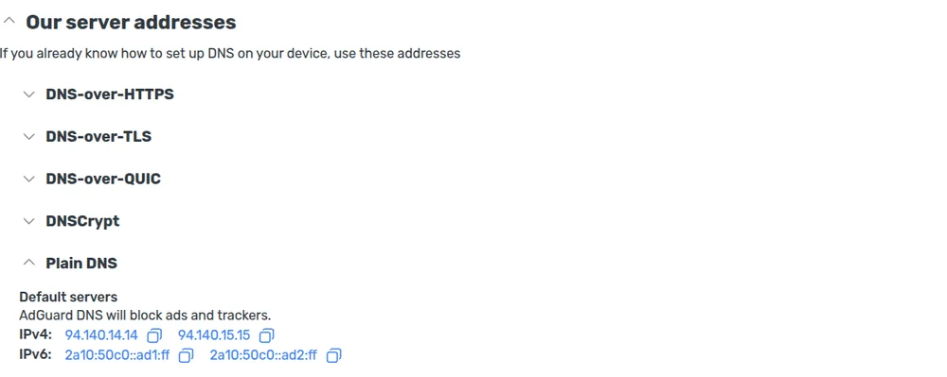Open the DNS-over-QUIC section title
Image resolution: width=947 pixels, height=377 pixels.
tap(103, 179)
